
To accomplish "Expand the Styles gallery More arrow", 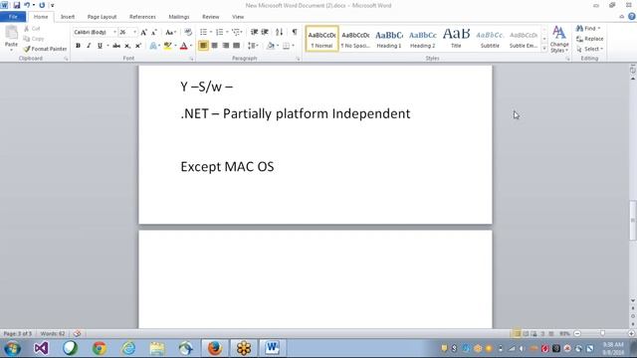I will click(544, 48).
